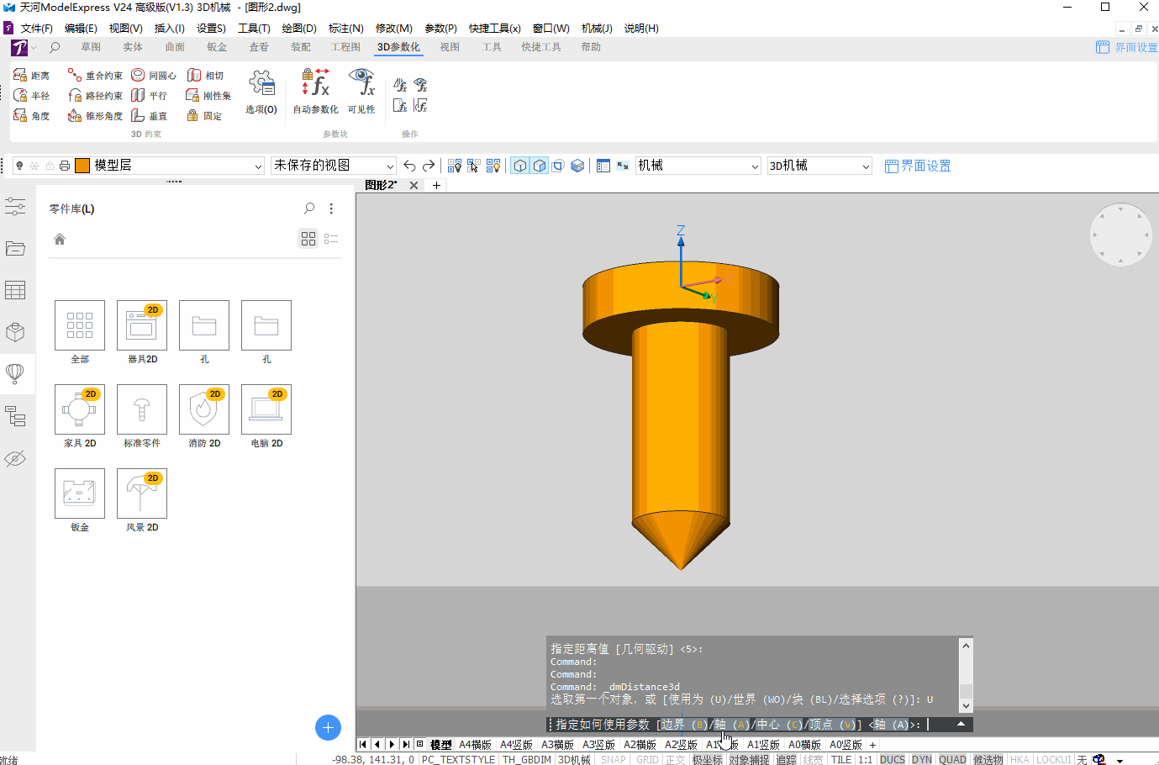
Task: Open the folder sidebar panel
Action: (15, 248)
